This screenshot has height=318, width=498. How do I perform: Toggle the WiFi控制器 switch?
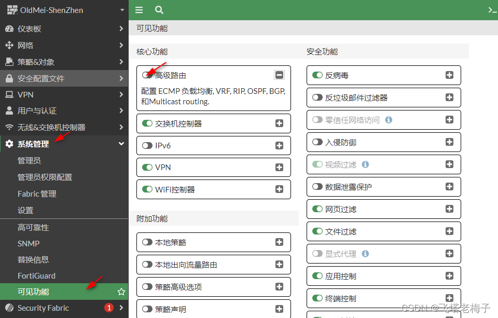pos(147,189)
